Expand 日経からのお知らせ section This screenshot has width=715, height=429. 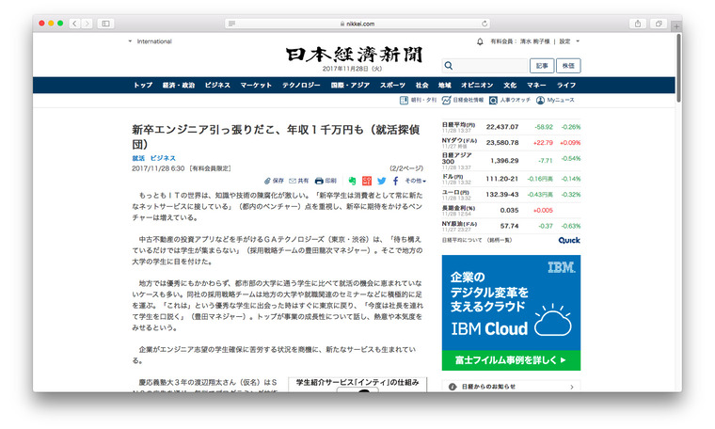point(570,386)
